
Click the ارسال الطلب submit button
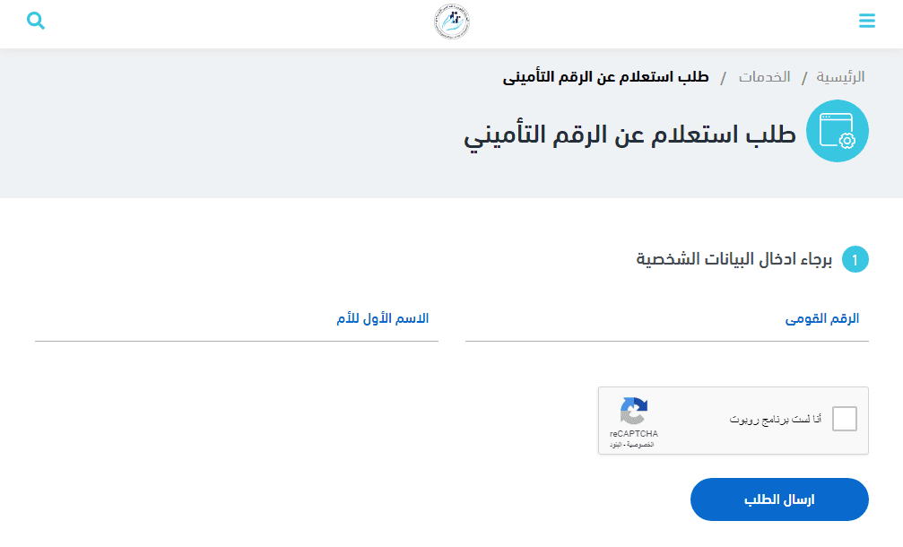pyautogui.click(x=779, y=499)
